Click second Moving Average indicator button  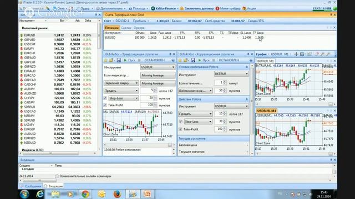158,83
